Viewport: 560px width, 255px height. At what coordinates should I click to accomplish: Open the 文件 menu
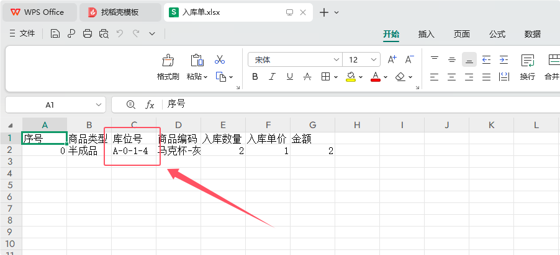pyautogui.click(x=22, y=34)
